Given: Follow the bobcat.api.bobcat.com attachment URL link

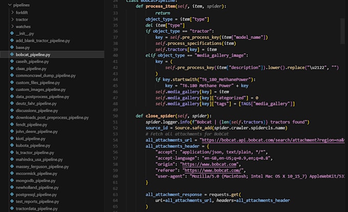Looking at the screenshot, I should (273, 140).
